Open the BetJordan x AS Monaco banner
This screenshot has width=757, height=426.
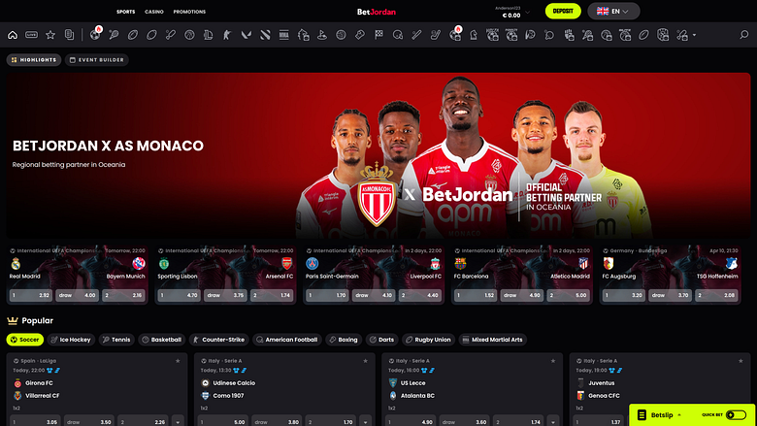click(x=378, y=155)
